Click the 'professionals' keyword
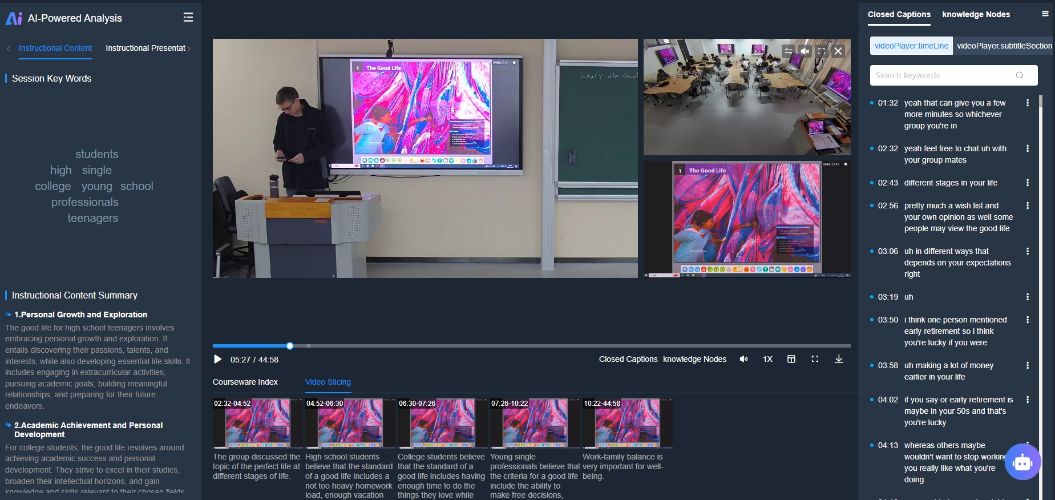 [85, 202]
